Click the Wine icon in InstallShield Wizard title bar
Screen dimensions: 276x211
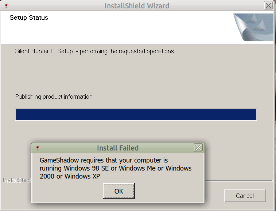[x=6, y=6]
